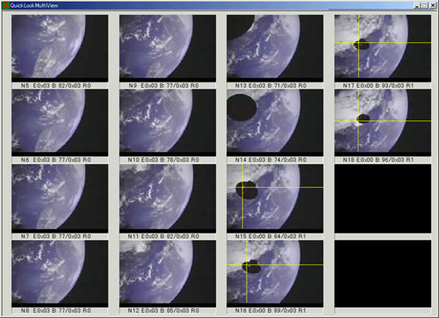Open the N11 image thumbnail

pyautogui.click(x=168, y=199)
